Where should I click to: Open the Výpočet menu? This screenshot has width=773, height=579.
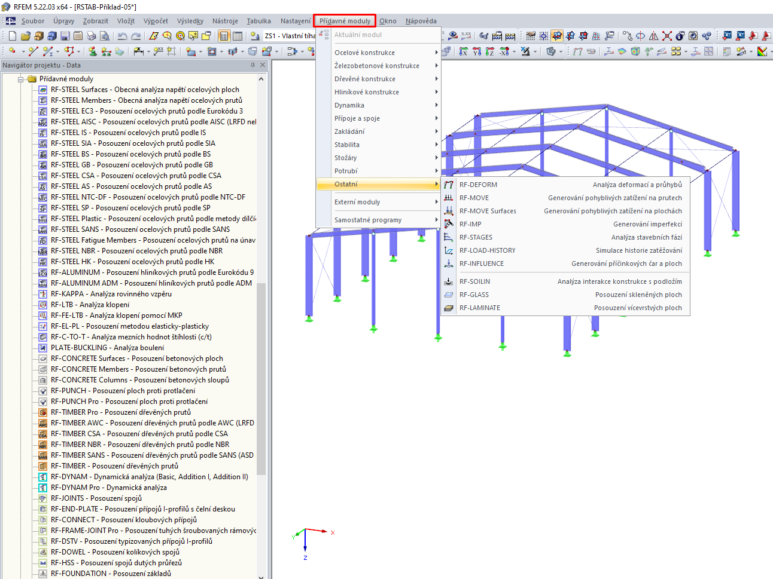pos(156,21)
